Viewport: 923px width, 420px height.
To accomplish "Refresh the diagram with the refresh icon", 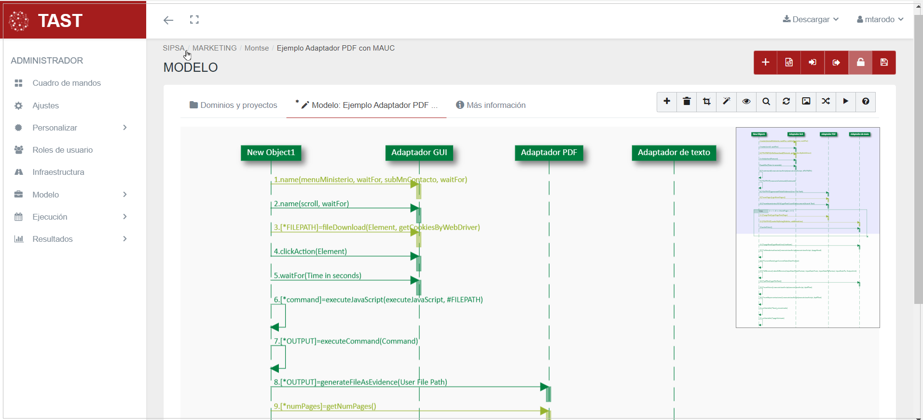I will (x=786, y=102).
